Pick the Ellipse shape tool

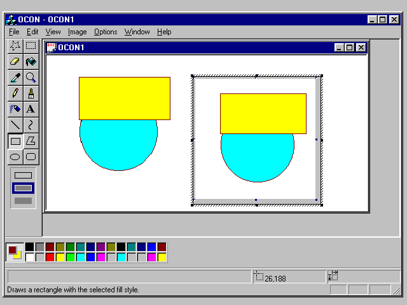click(15, 156)
